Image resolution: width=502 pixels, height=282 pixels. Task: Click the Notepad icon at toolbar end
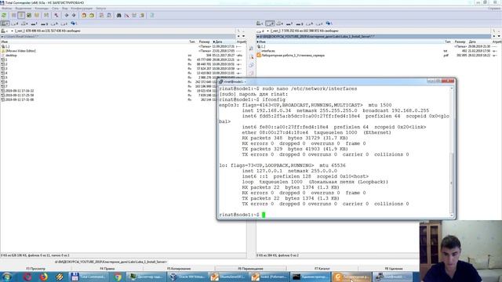point(152,15)
